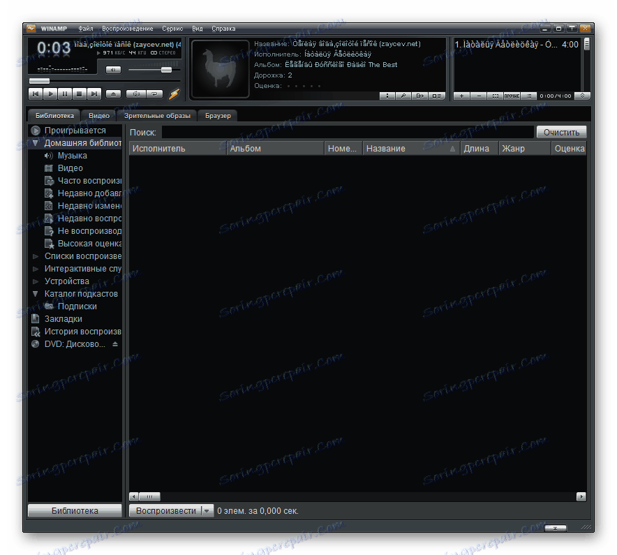Click the seek bar position handle
Viewport: 617px width, 555px height.
pos(39,81)
